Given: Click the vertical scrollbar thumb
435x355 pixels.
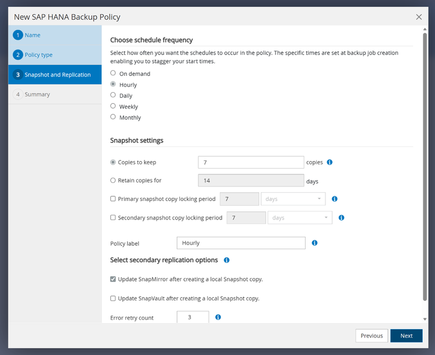Looking at the screenshot, I should pos(425,167).
